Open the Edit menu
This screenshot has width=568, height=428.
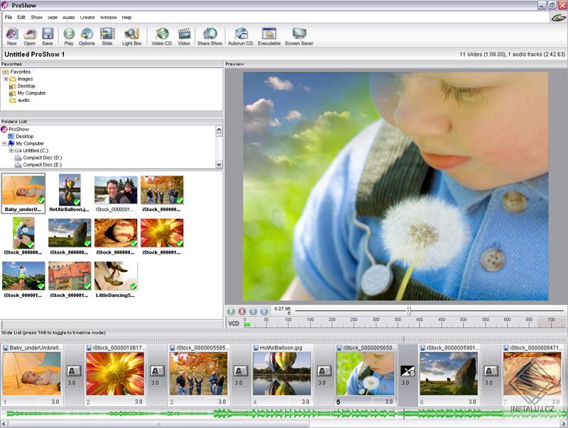pyautogui.click(x=21, y=17)
